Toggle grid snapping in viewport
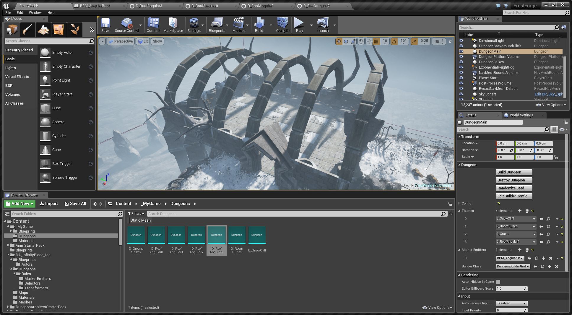This screenshot has height=315, width=572. point(376,41)
